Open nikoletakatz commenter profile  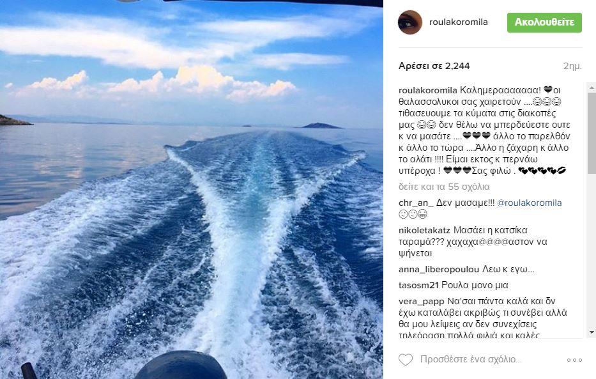[x=424, y=230]
